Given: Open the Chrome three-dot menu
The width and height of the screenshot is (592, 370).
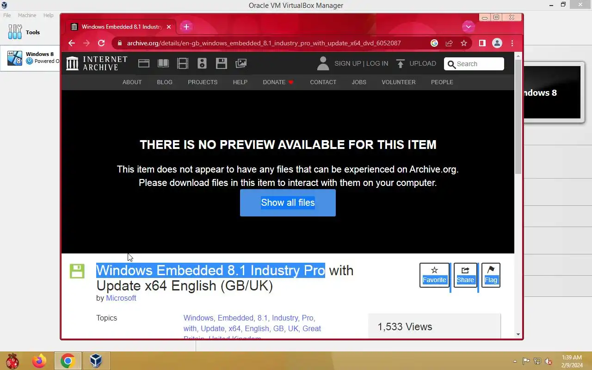Looking at the screenshot, I should point(512,43).
